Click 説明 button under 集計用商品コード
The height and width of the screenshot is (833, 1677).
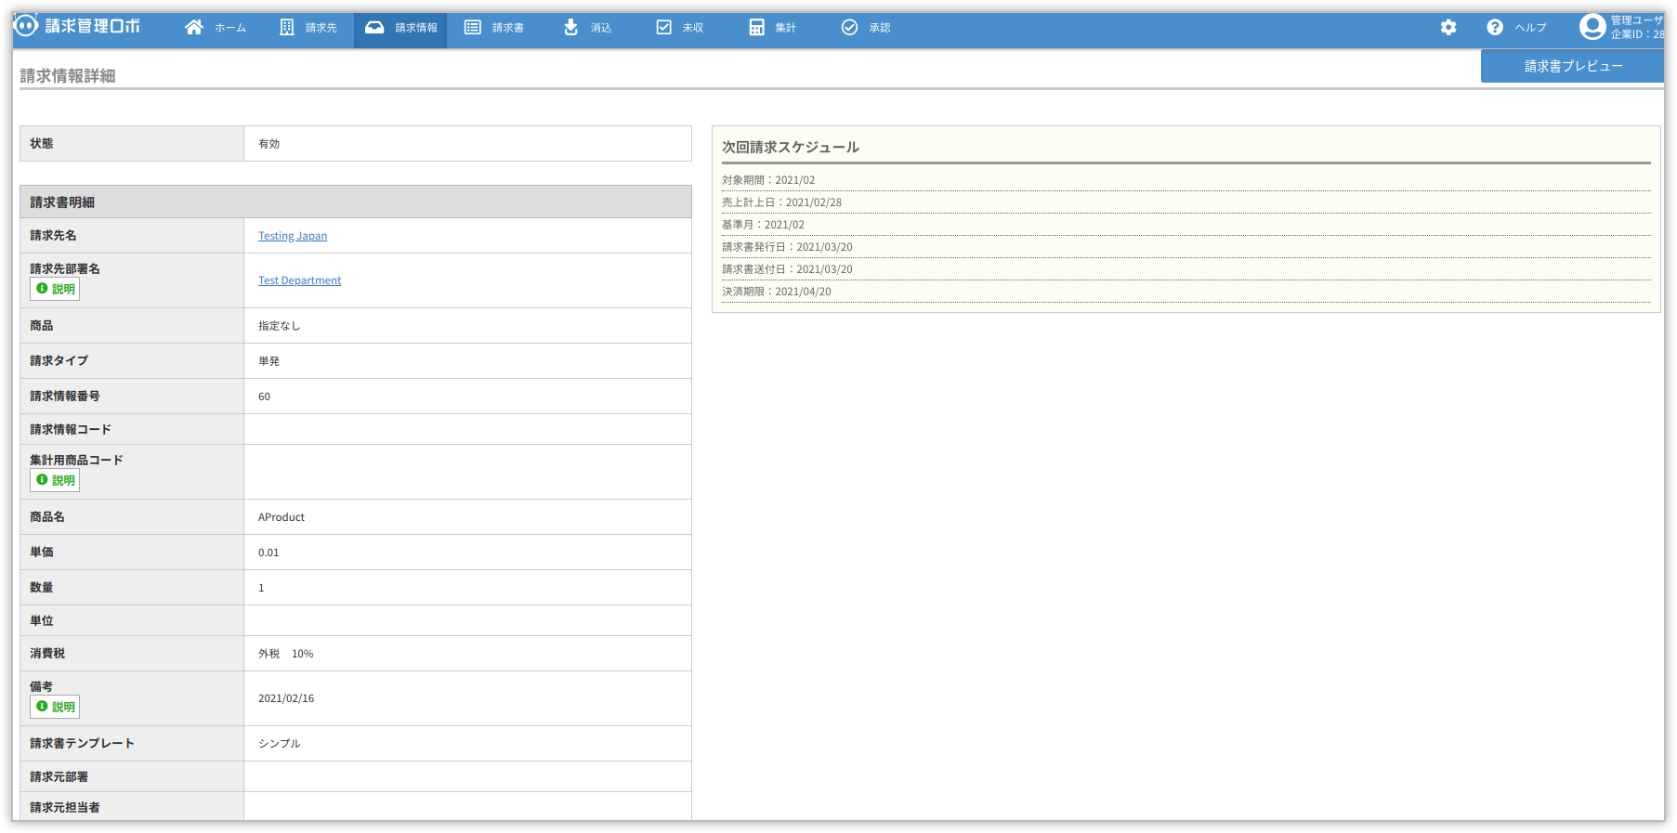(x=55, y=480)
